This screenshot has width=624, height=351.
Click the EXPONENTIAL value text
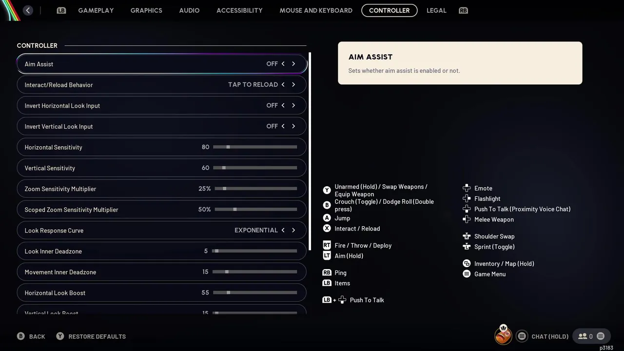click(256, 230)
